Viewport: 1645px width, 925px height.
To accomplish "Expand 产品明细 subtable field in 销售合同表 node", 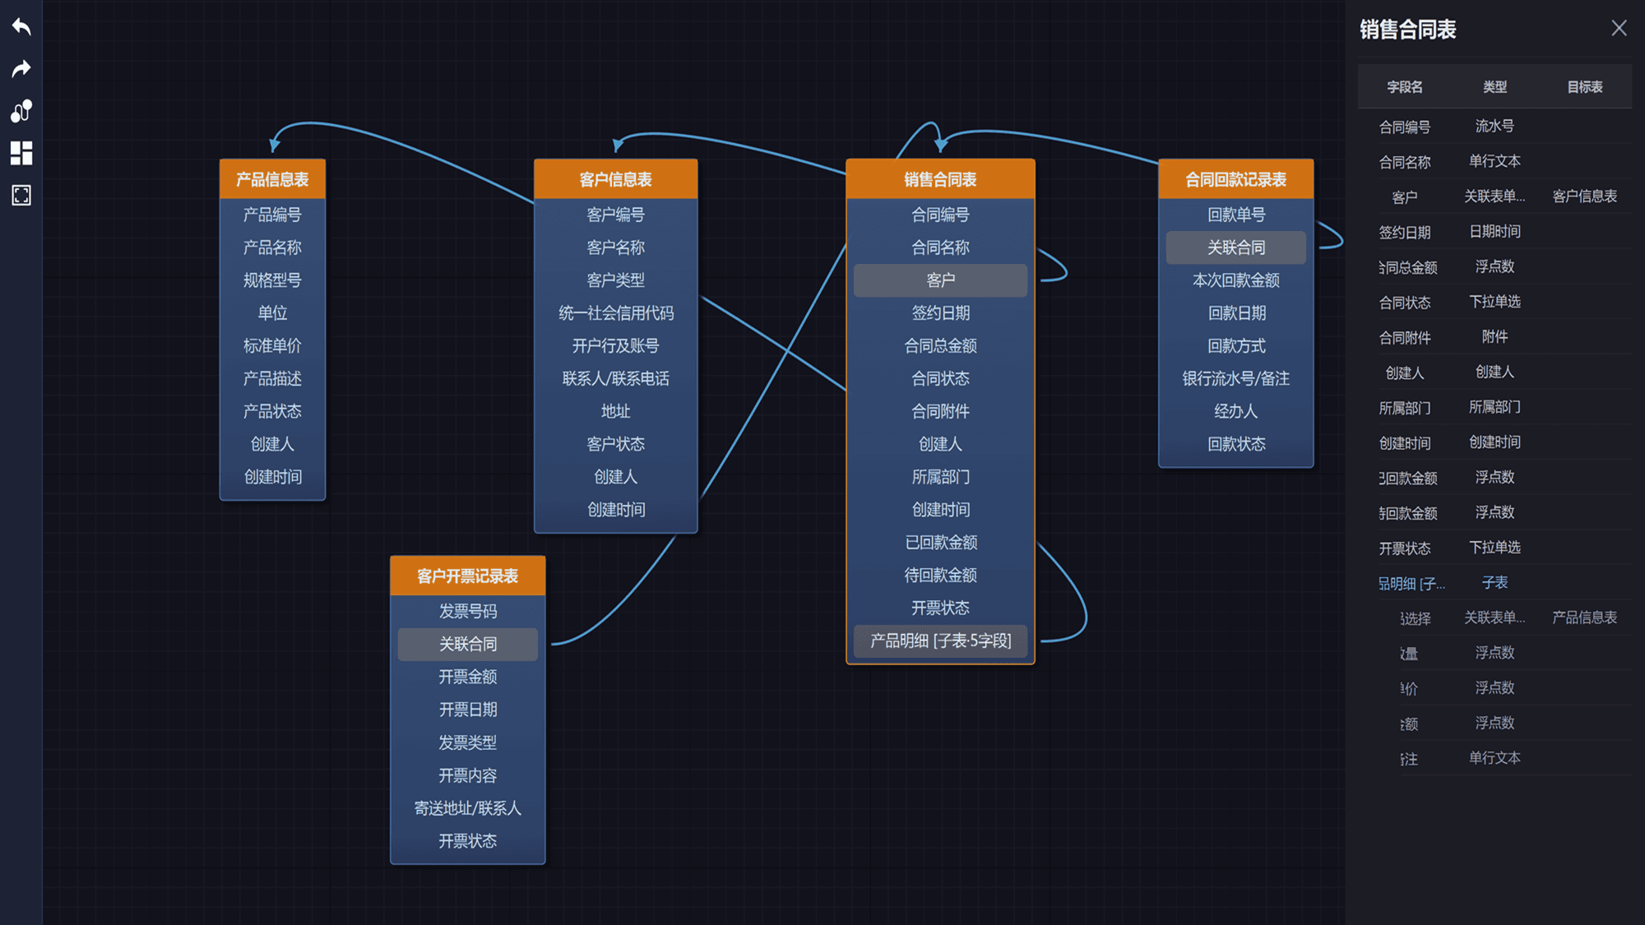I will pos(940,641).
